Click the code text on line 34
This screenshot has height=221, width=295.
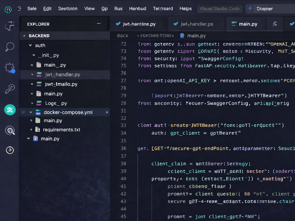pyautogui.click(x=196, y=133)
